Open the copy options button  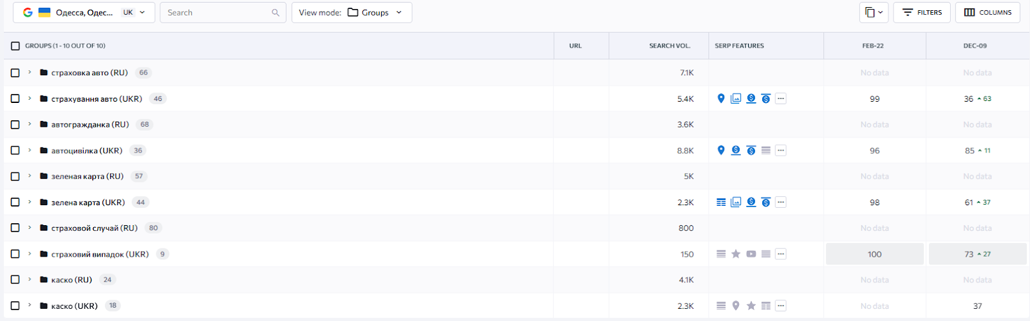pos(874,12)
